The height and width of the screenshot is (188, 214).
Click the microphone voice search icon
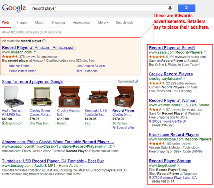click(170, 8)
